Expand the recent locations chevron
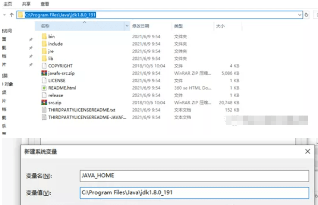 pos(4,15)
